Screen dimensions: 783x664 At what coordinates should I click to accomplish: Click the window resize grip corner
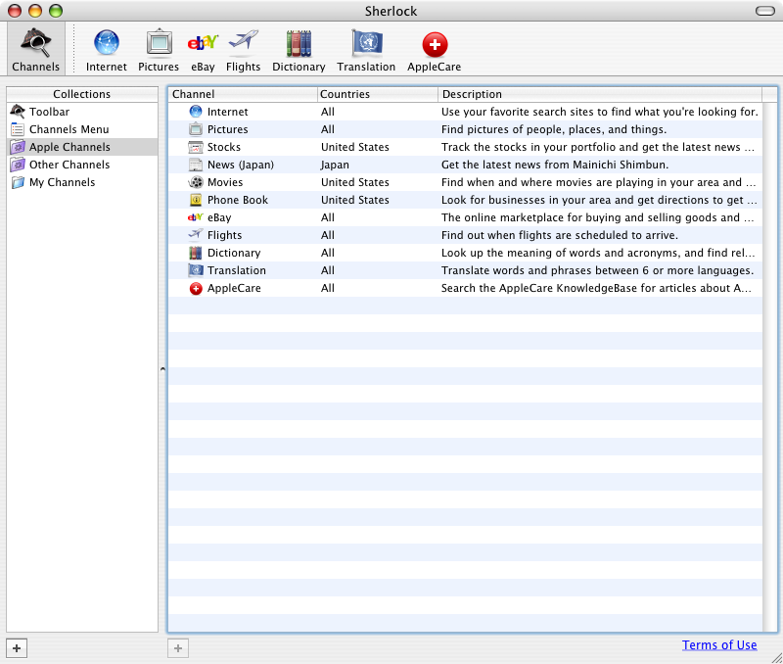(776, 658)
